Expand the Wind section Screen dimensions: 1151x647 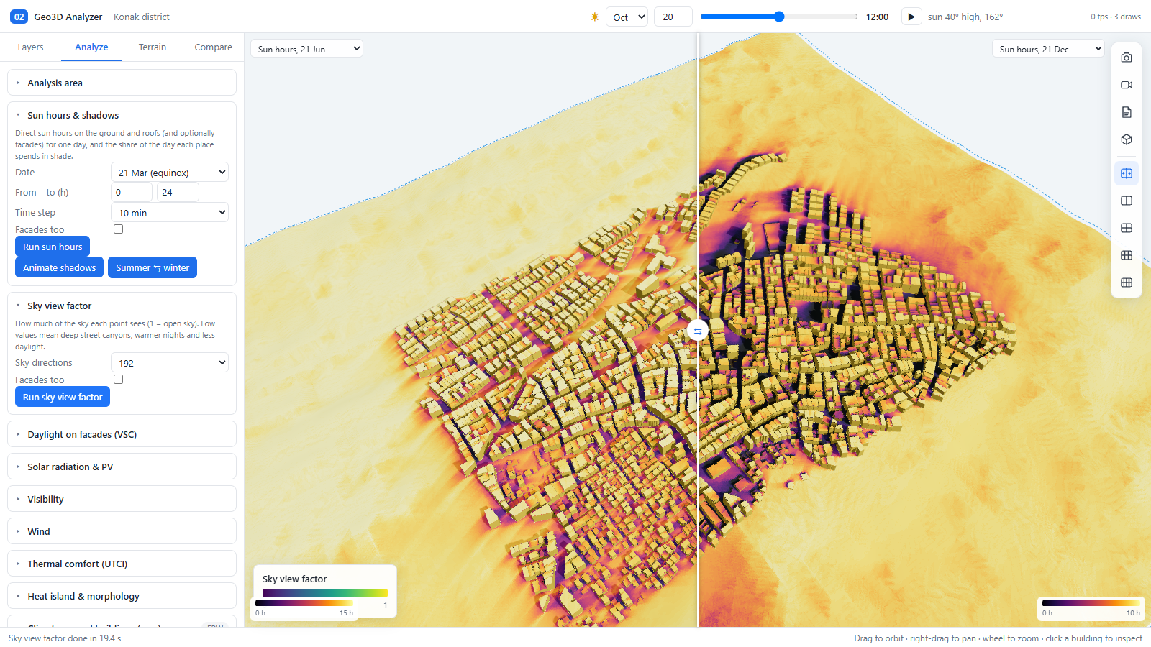click(x=122, y=531)
